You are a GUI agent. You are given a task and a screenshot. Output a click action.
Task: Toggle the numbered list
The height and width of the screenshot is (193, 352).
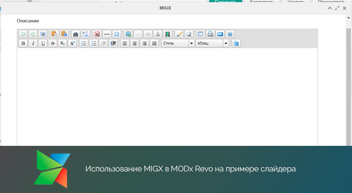pyautogui.click(x=93, y=43)
